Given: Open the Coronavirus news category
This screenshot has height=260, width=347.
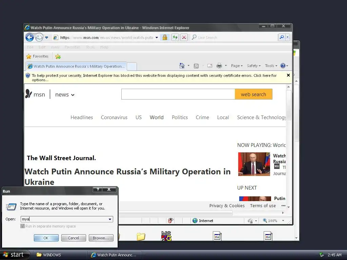Looking at the screenshot, I should [x=114, y=117].
